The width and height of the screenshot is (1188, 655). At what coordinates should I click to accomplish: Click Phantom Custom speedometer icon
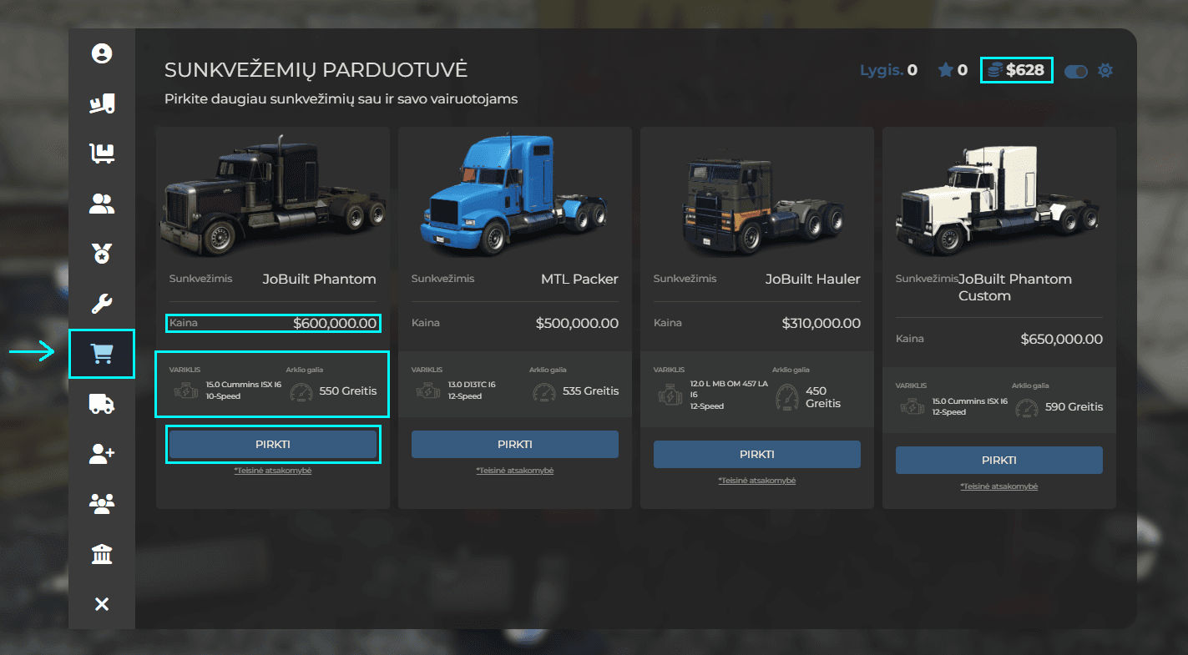[x=1028, y=407]
